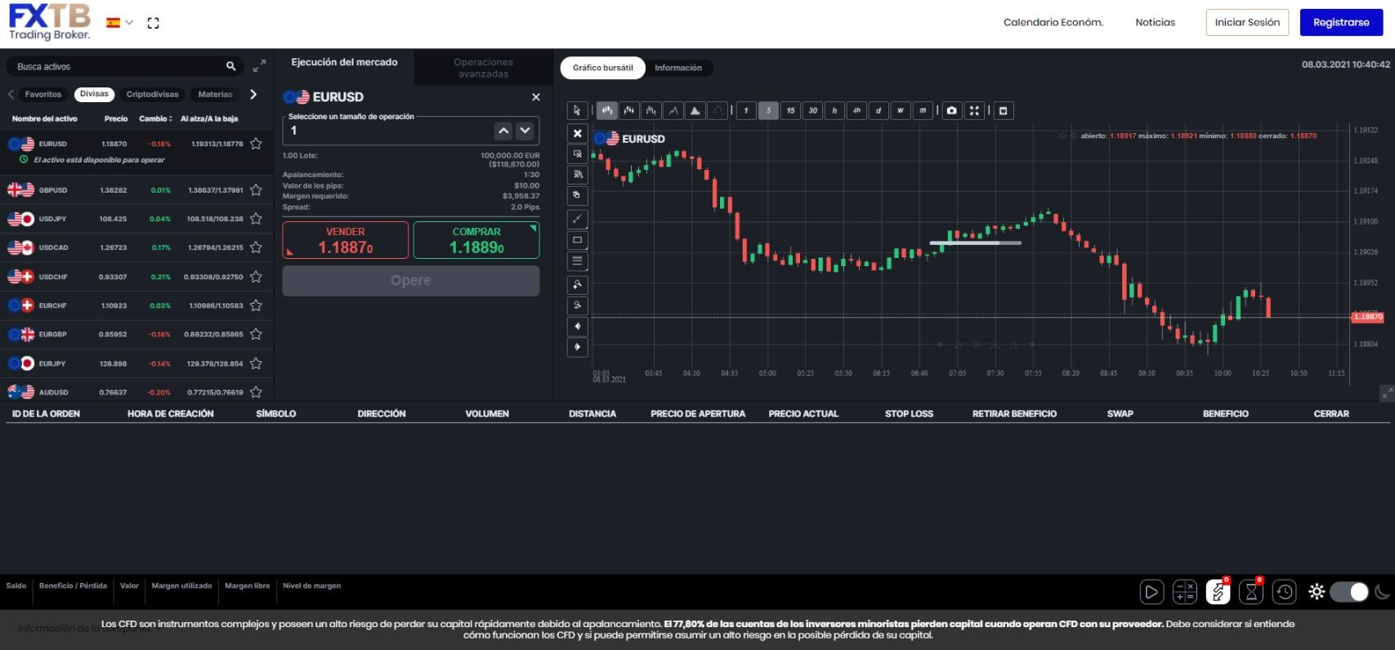This screenshot has width=1395, height=650.
Task: Select the Divisas asset tab
Action: tap(94, 95)
